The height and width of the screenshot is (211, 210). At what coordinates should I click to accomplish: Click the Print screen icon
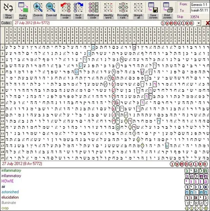[x=168, y=7]
